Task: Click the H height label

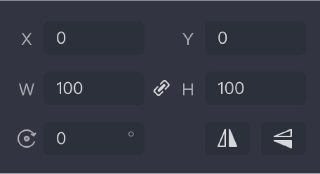Action: [x=188, y=89]
